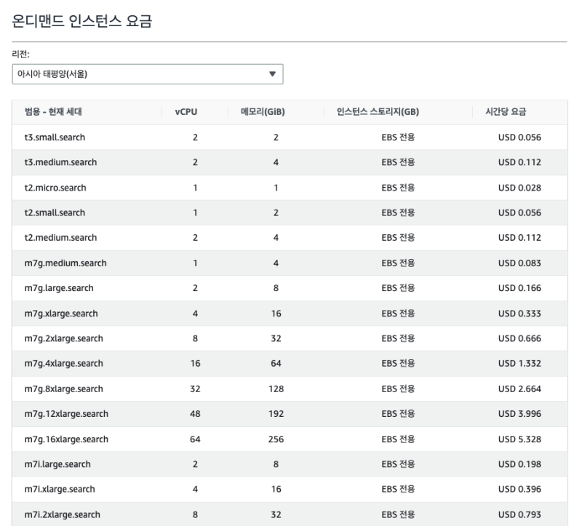Select the m7g.medium.search instance name

pyautogui.click(x=61, y=263)
